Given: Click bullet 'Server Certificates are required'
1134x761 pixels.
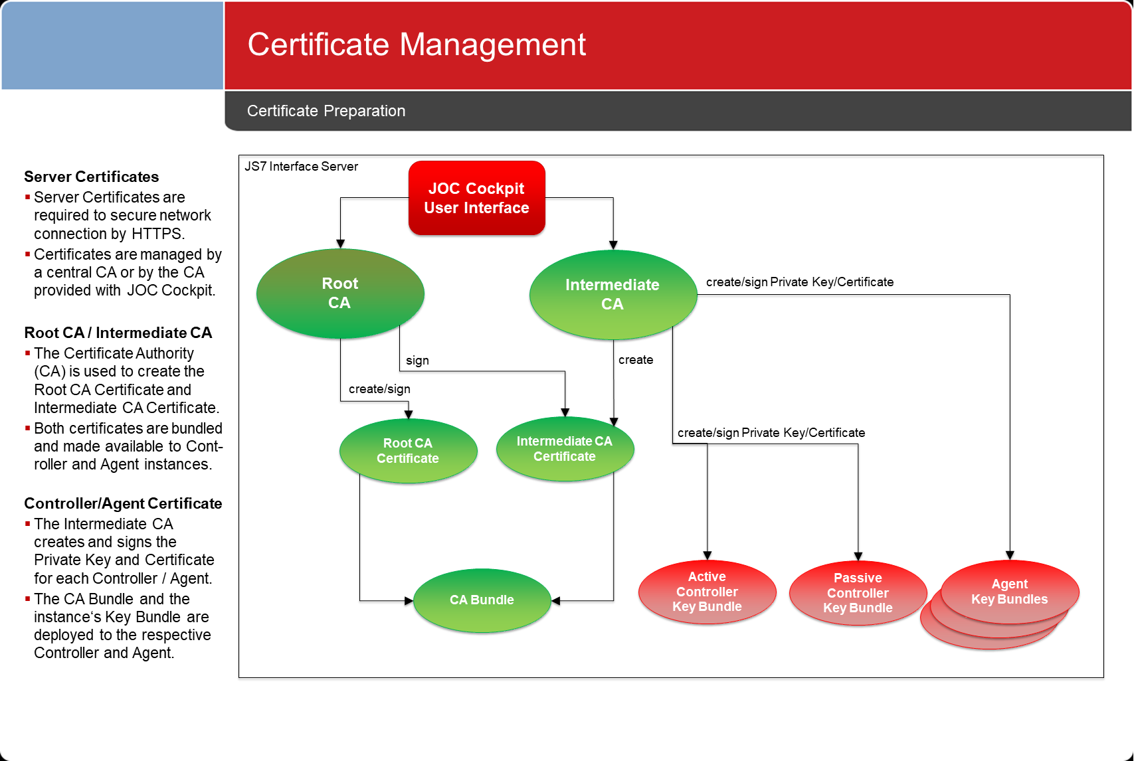Looking at the screenshot, I should [118, 216].
